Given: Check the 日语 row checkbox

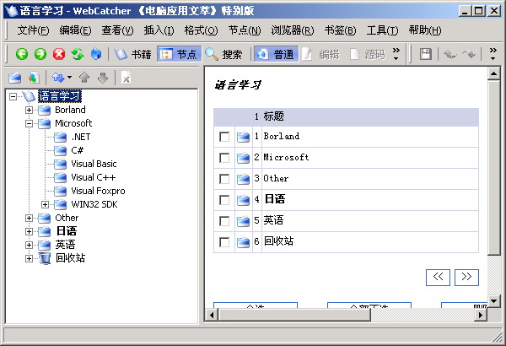Looking at the screenshot, I should point(224,200).
